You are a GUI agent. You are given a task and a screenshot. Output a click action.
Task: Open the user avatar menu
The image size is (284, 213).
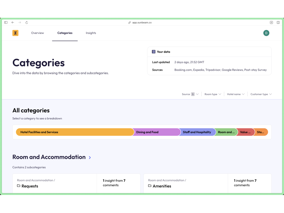point(266,33)
